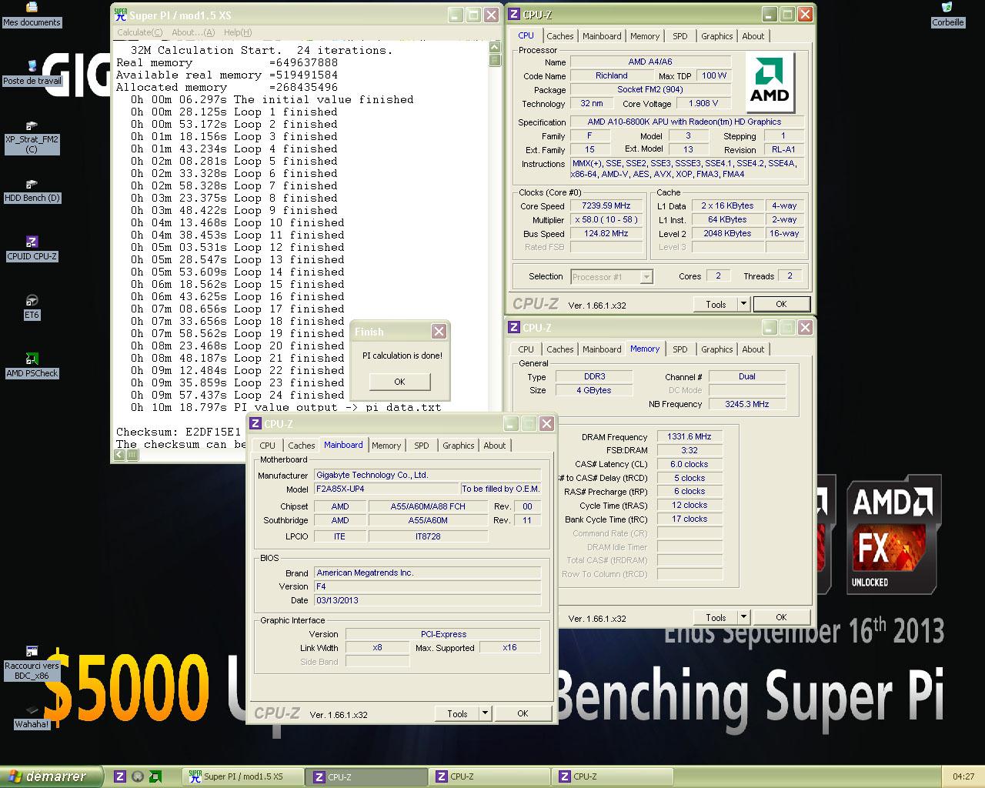This screenshot has height=788, width=985.
Task: Click Core Voltage value 1.908 V
Action: pos(703,103)
